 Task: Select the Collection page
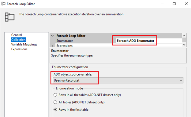pos(18,40)
